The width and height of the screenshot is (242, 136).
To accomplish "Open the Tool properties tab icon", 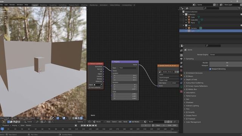I will [x=181, y=51].
